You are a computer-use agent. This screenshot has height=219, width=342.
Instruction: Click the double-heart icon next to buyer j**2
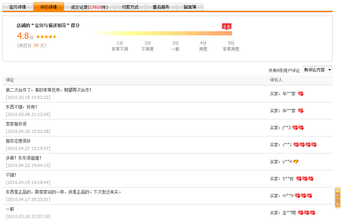(298, 128)
